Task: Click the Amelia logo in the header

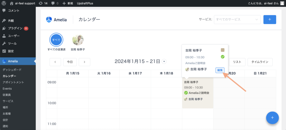Action: pos(56,20)
